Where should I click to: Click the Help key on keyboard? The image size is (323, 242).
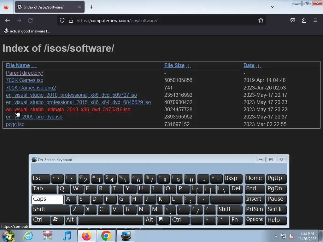point(276,220)
